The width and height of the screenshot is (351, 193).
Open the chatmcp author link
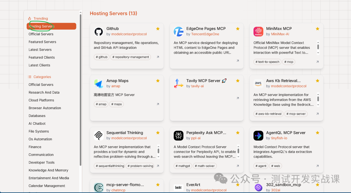click(118, 190)
